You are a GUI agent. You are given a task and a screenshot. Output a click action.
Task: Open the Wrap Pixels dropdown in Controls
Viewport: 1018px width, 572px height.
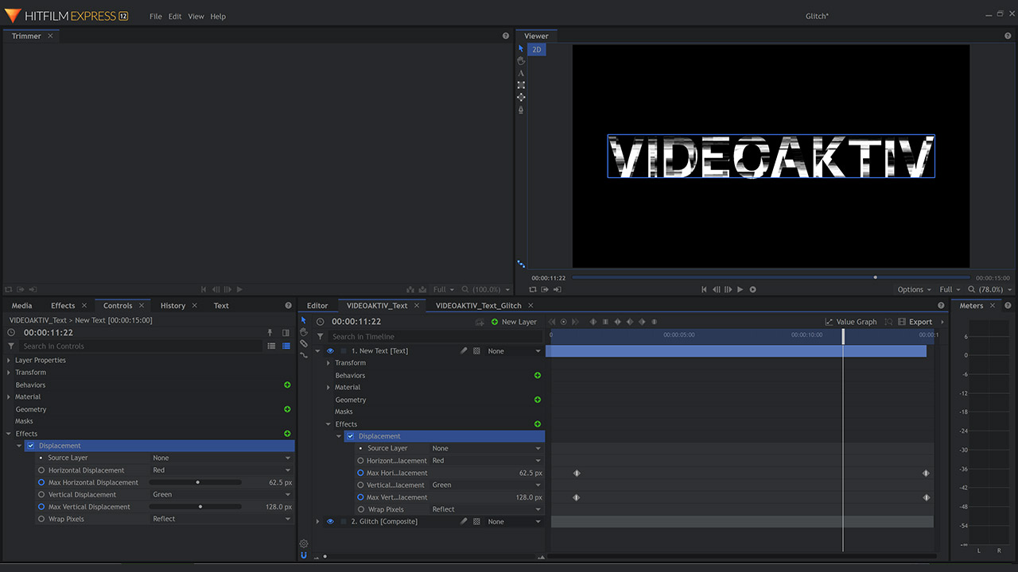[x=221, y=519]
